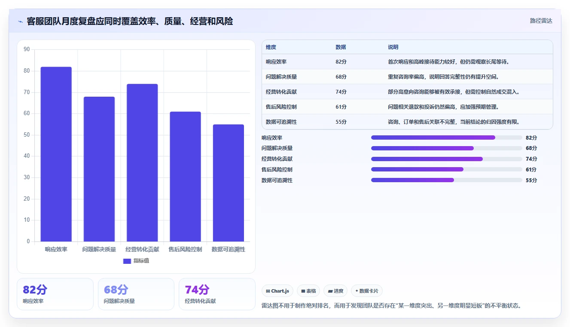Click the icon before the page title
The width and height of the screenshot is (570, 327).
[20, 21]
